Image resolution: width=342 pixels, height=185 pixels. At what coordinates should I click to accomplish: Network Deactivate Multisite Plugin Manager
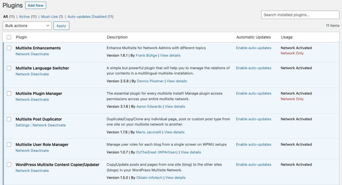coord(32,99)
